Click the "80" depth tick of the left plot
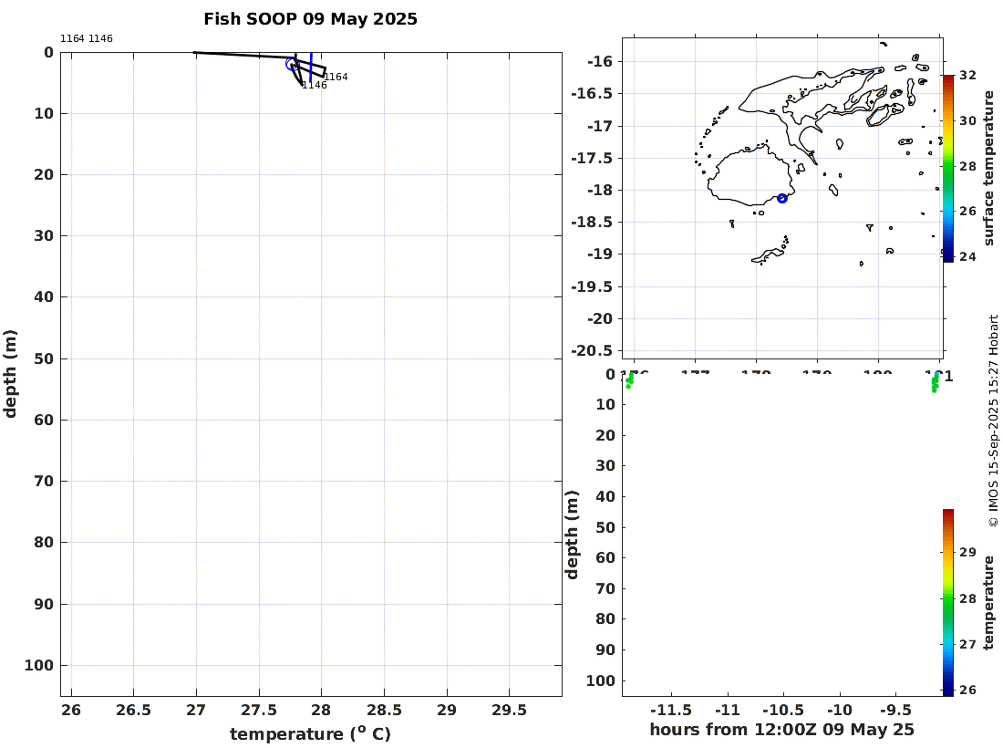The width and height of the screenshot is (1003, 748). (x=44, y=542)
